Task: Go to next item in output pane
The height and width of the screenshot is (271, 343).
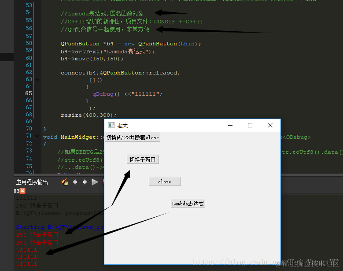Action: pyautogui.click(x=85, y=182)
